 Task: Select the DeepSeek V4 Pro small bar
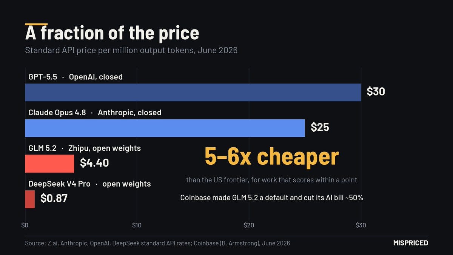click(30, 199)
